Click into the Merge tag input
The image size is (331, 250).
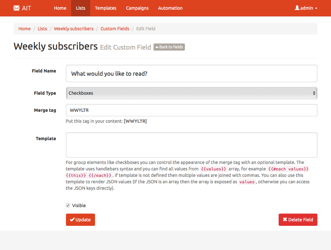191,110
